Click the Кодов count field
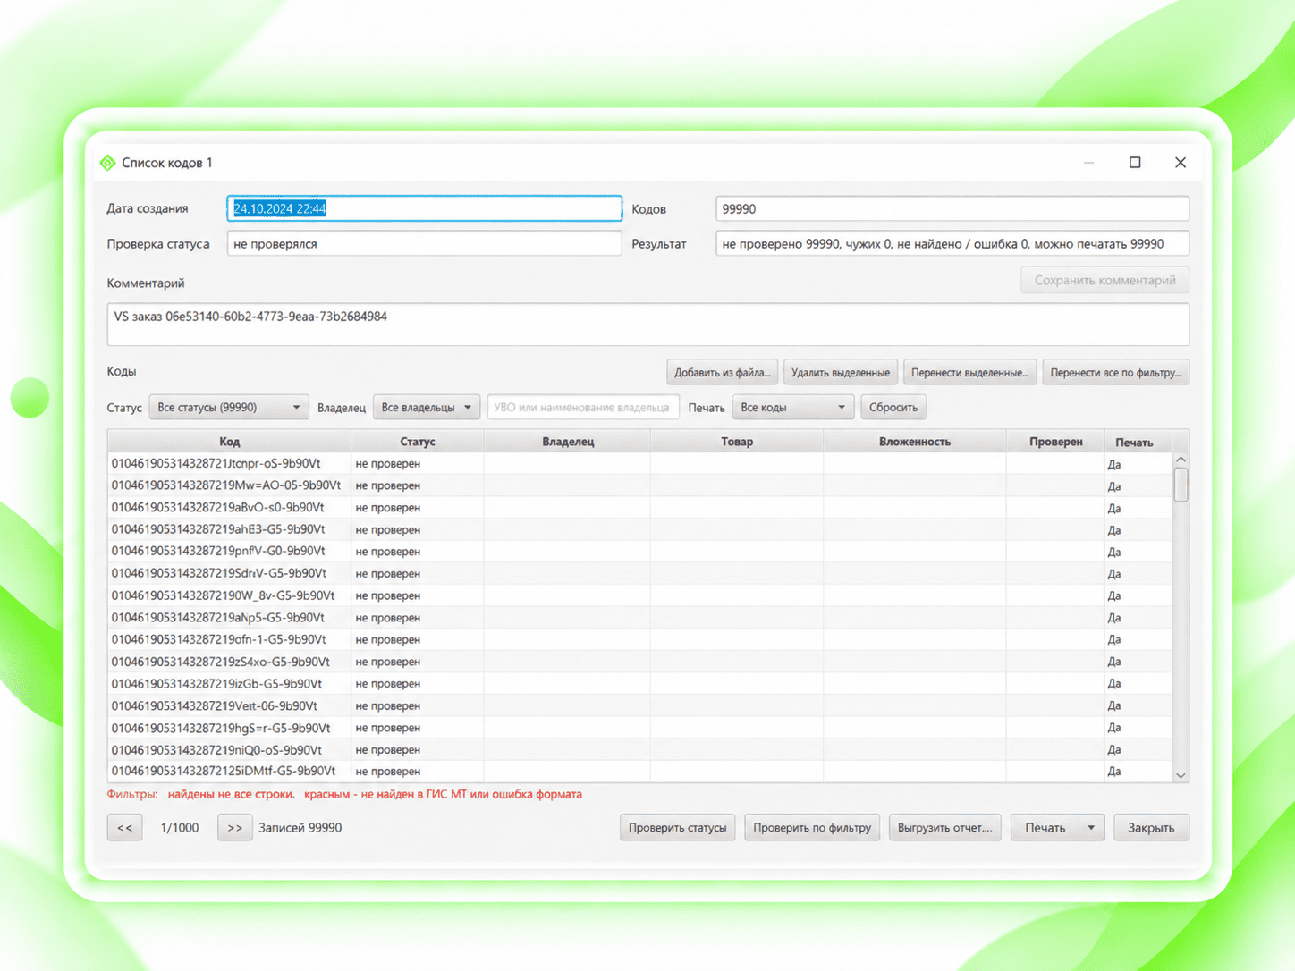 (x=952, y=208)
